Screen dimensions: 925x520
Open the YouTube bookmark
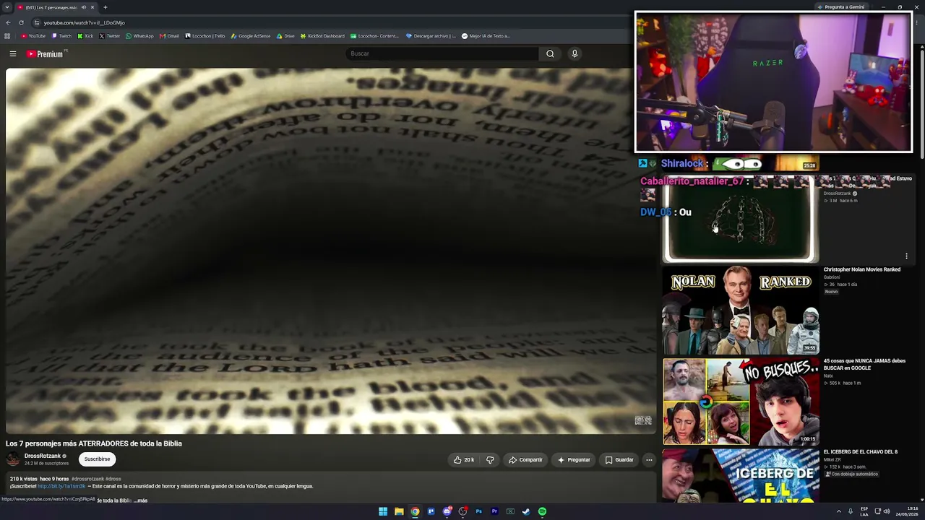33,36
